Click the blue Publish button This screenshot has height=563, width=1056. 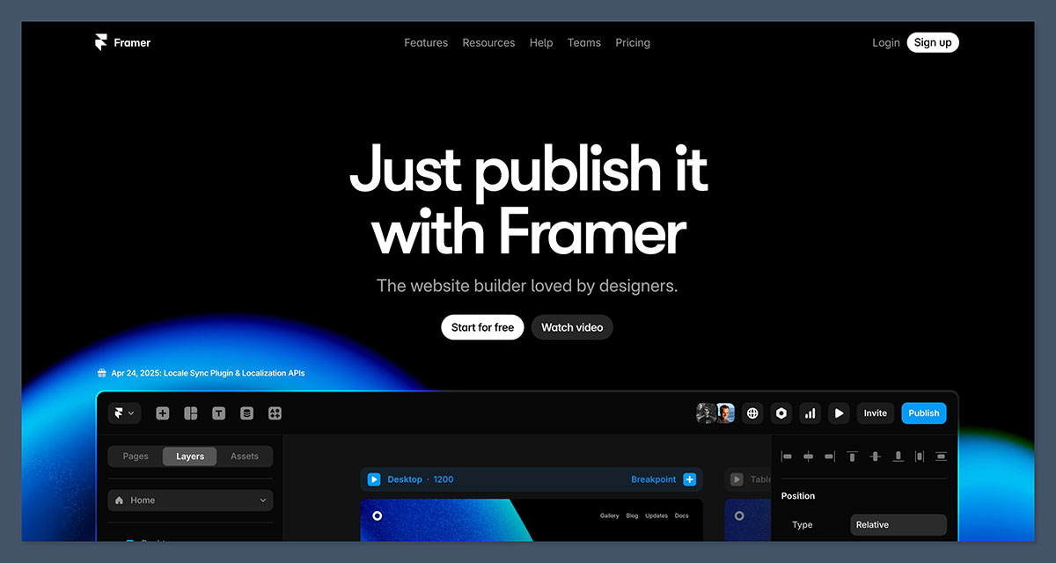click(924, 413)
